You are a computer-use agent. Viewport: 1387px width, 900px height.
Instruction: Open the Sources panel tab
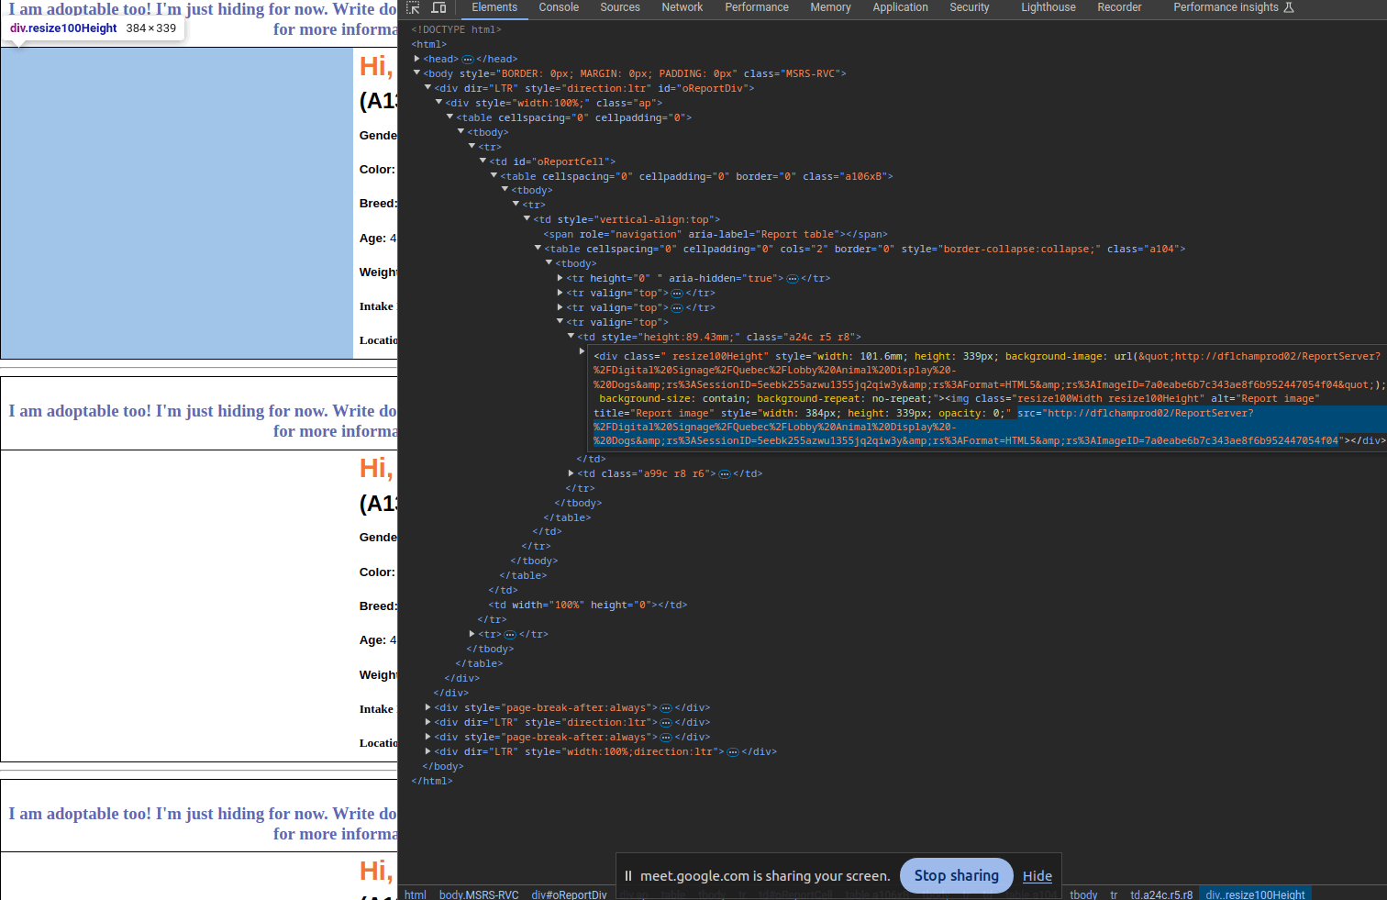(x=620, y=7)
